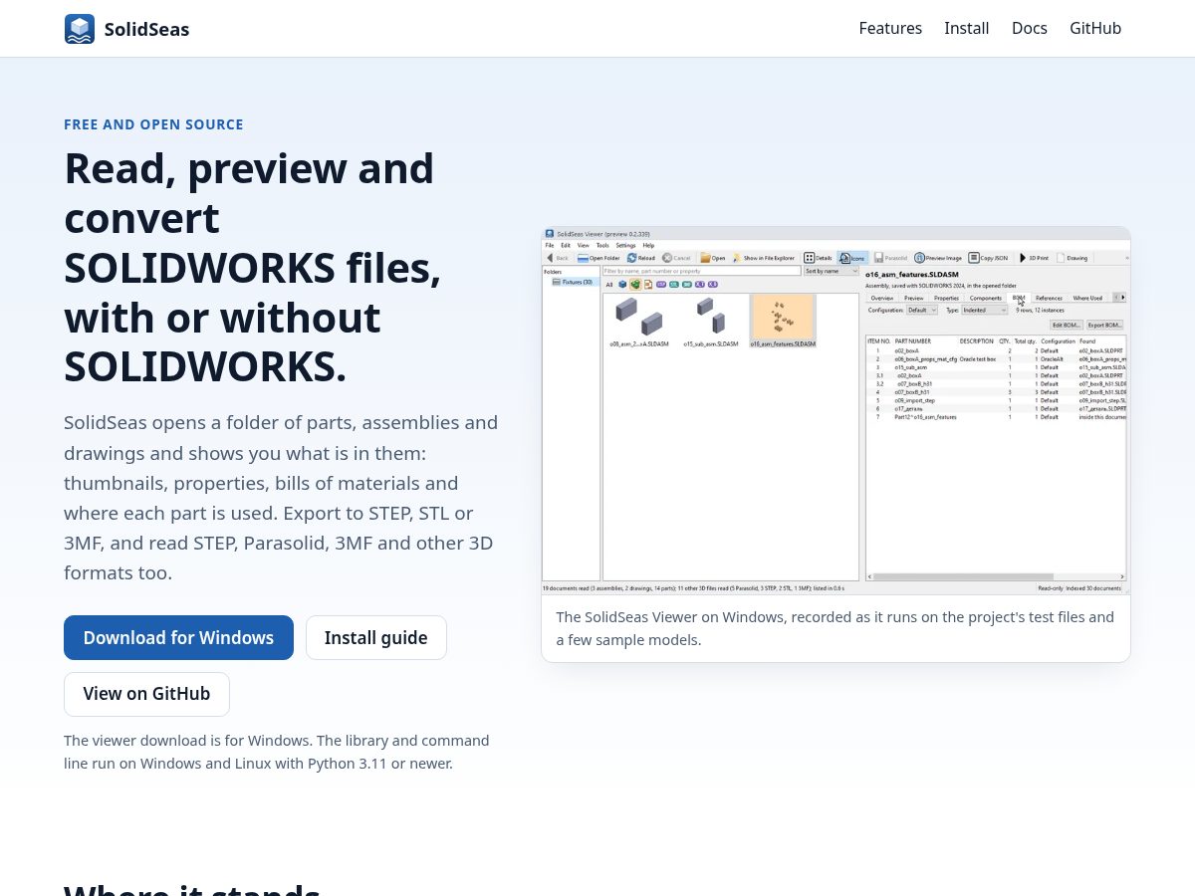The width and height of the screenshot is (1195, 896).
Task: Switch to the Where Used tab
Action: pyautogui.click(x=1087, y=298)
